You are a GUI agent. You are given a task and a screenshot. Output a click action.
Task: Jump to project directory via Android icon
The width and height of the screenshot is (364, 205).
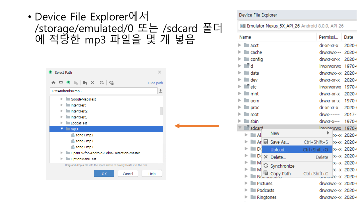(x=68, y=83)
